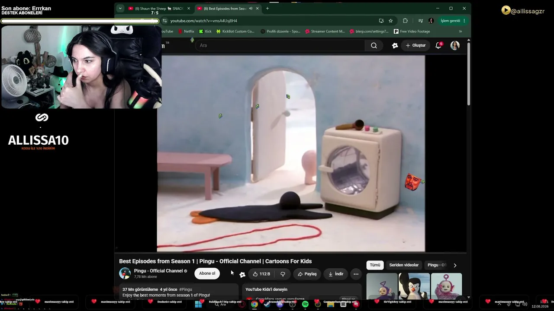554x311 pixels.
Task: Mute the Best Episodes tab audio icon
Action: coord(251,9)
